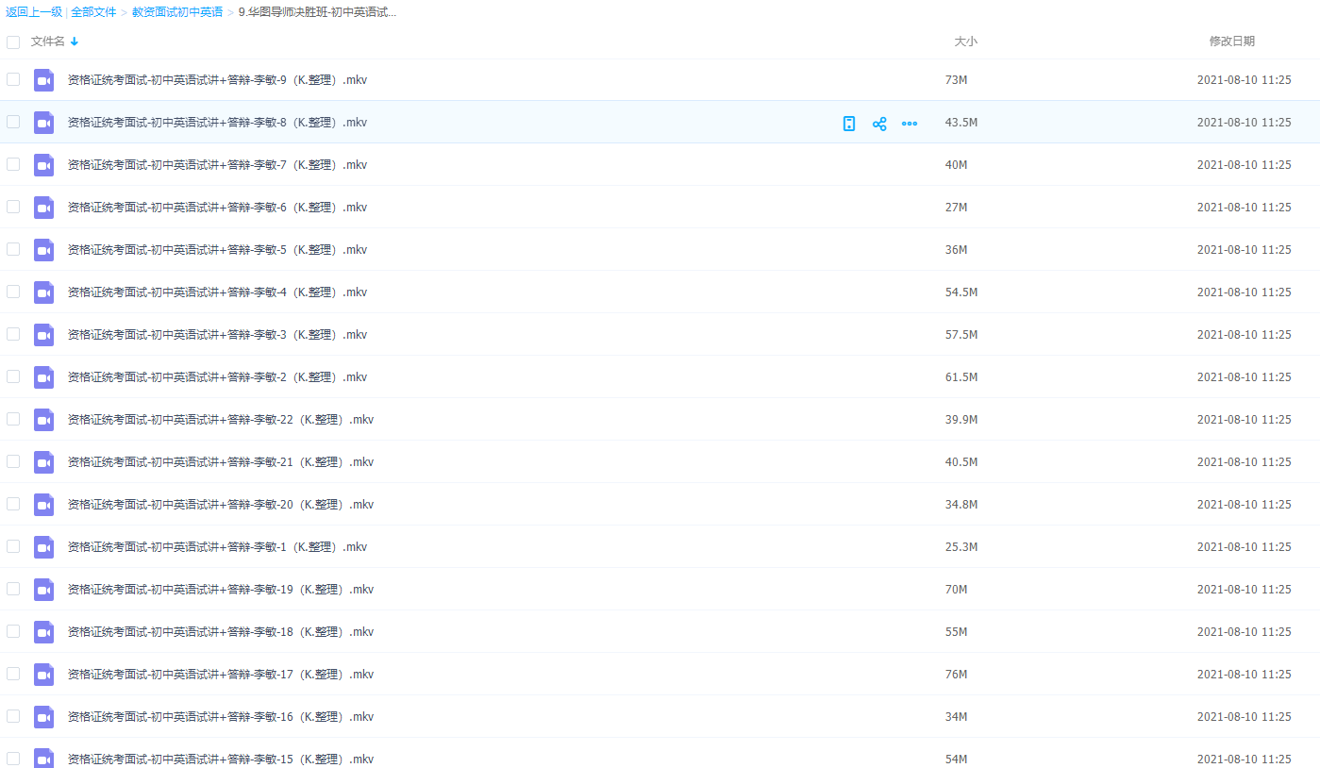
Task: Go to 全部文件 in the breadcrumb
Action: coord(94,12)
